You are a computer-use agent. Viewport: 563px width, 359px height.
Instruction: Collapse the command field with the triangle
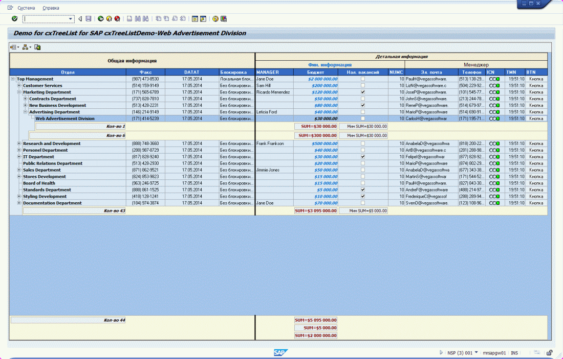[x=80, y=18]
